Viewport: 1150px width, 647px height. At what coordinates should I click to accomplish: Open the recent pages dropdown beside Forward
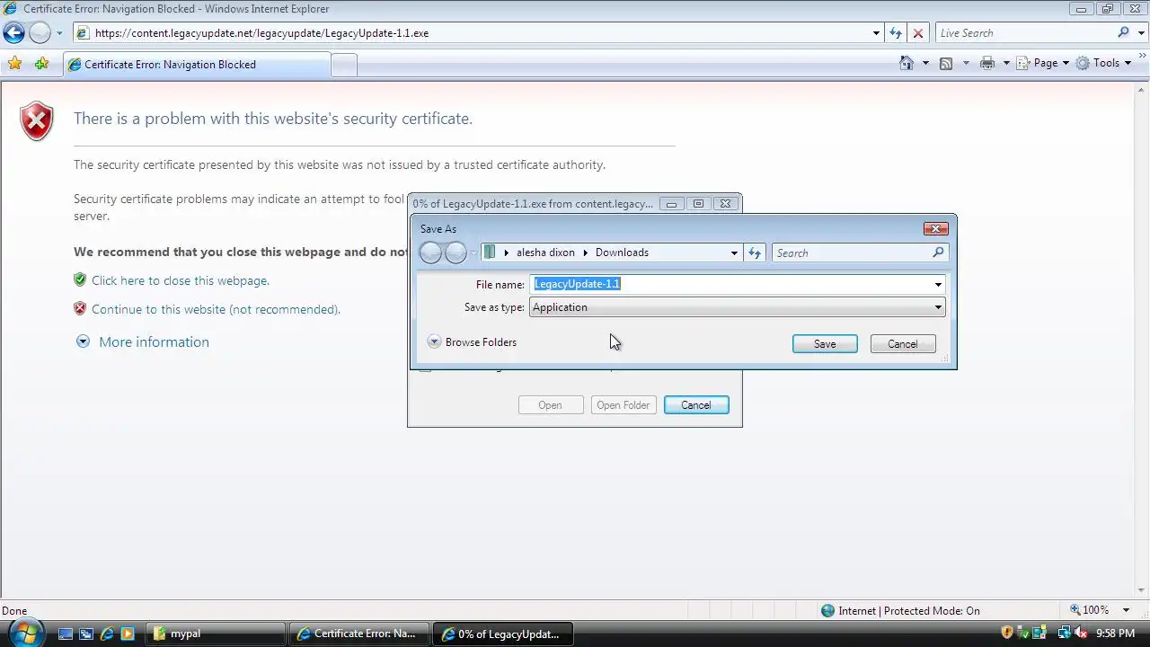coord(59,33)
